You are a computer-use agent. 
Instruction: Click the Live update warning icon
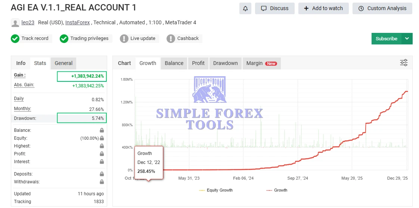124,38
